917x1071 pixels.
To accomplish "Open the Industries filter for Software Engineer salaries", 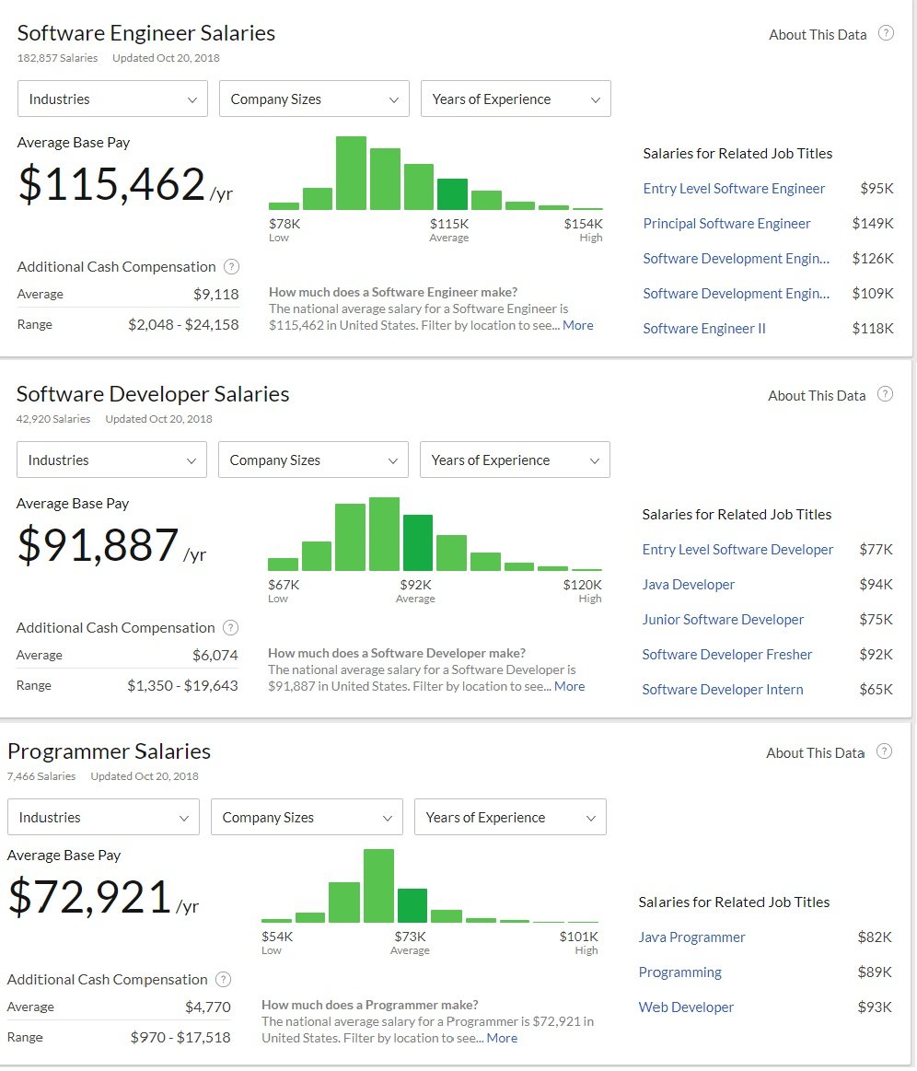I will [111, 99].
